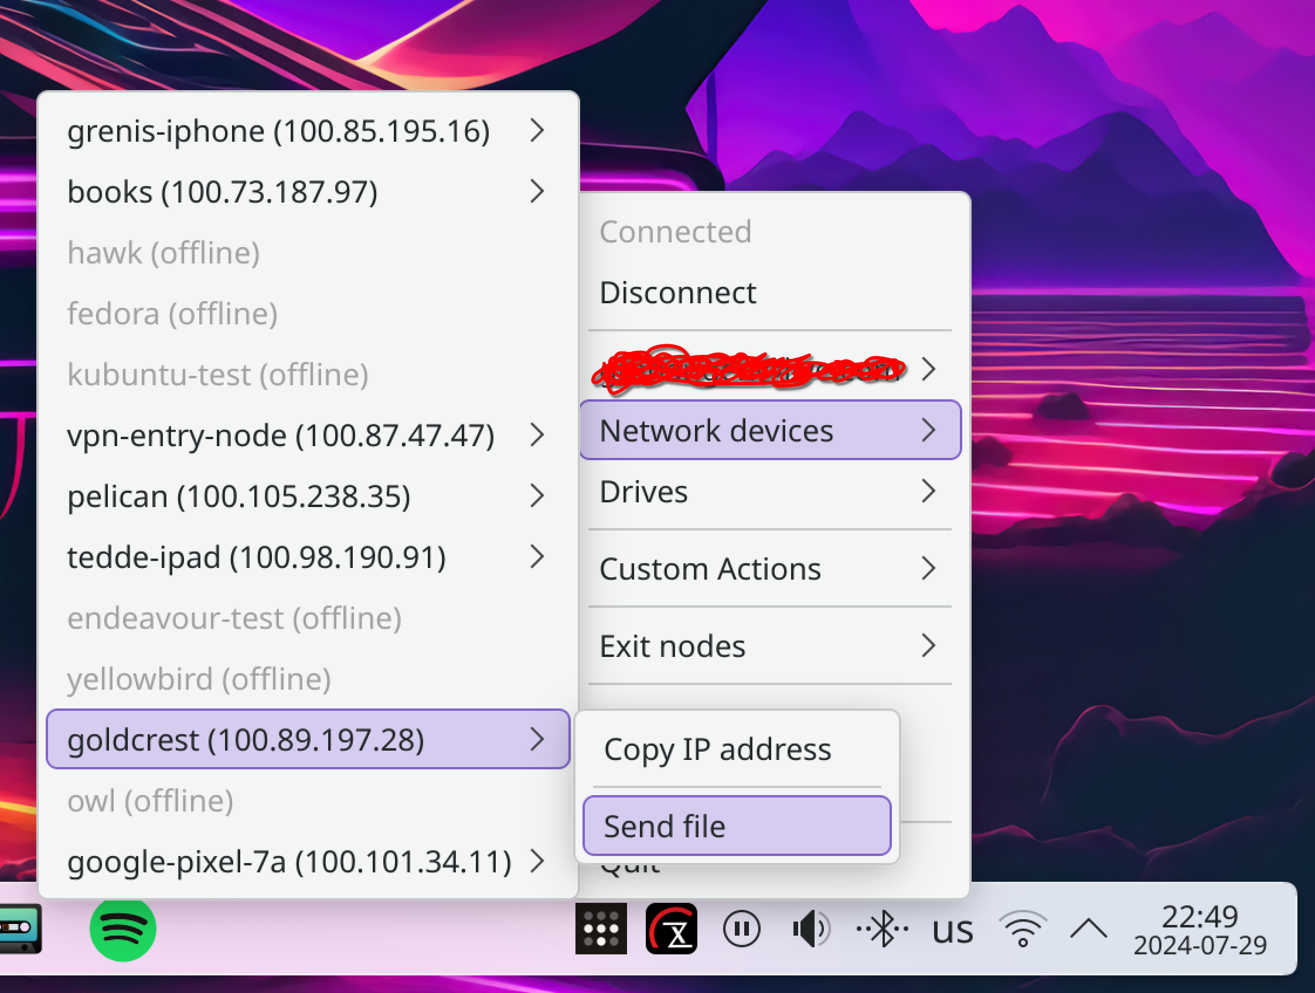
Task: Select Send file for goldcrest
Action: point(737,826)
